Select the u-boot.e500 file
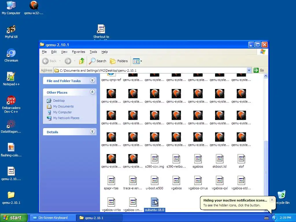Screen dimensions: 296x222 click(x=154, y=183)
